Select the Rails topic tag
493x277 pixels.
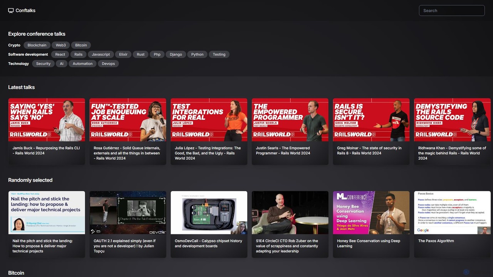(79, 54)
